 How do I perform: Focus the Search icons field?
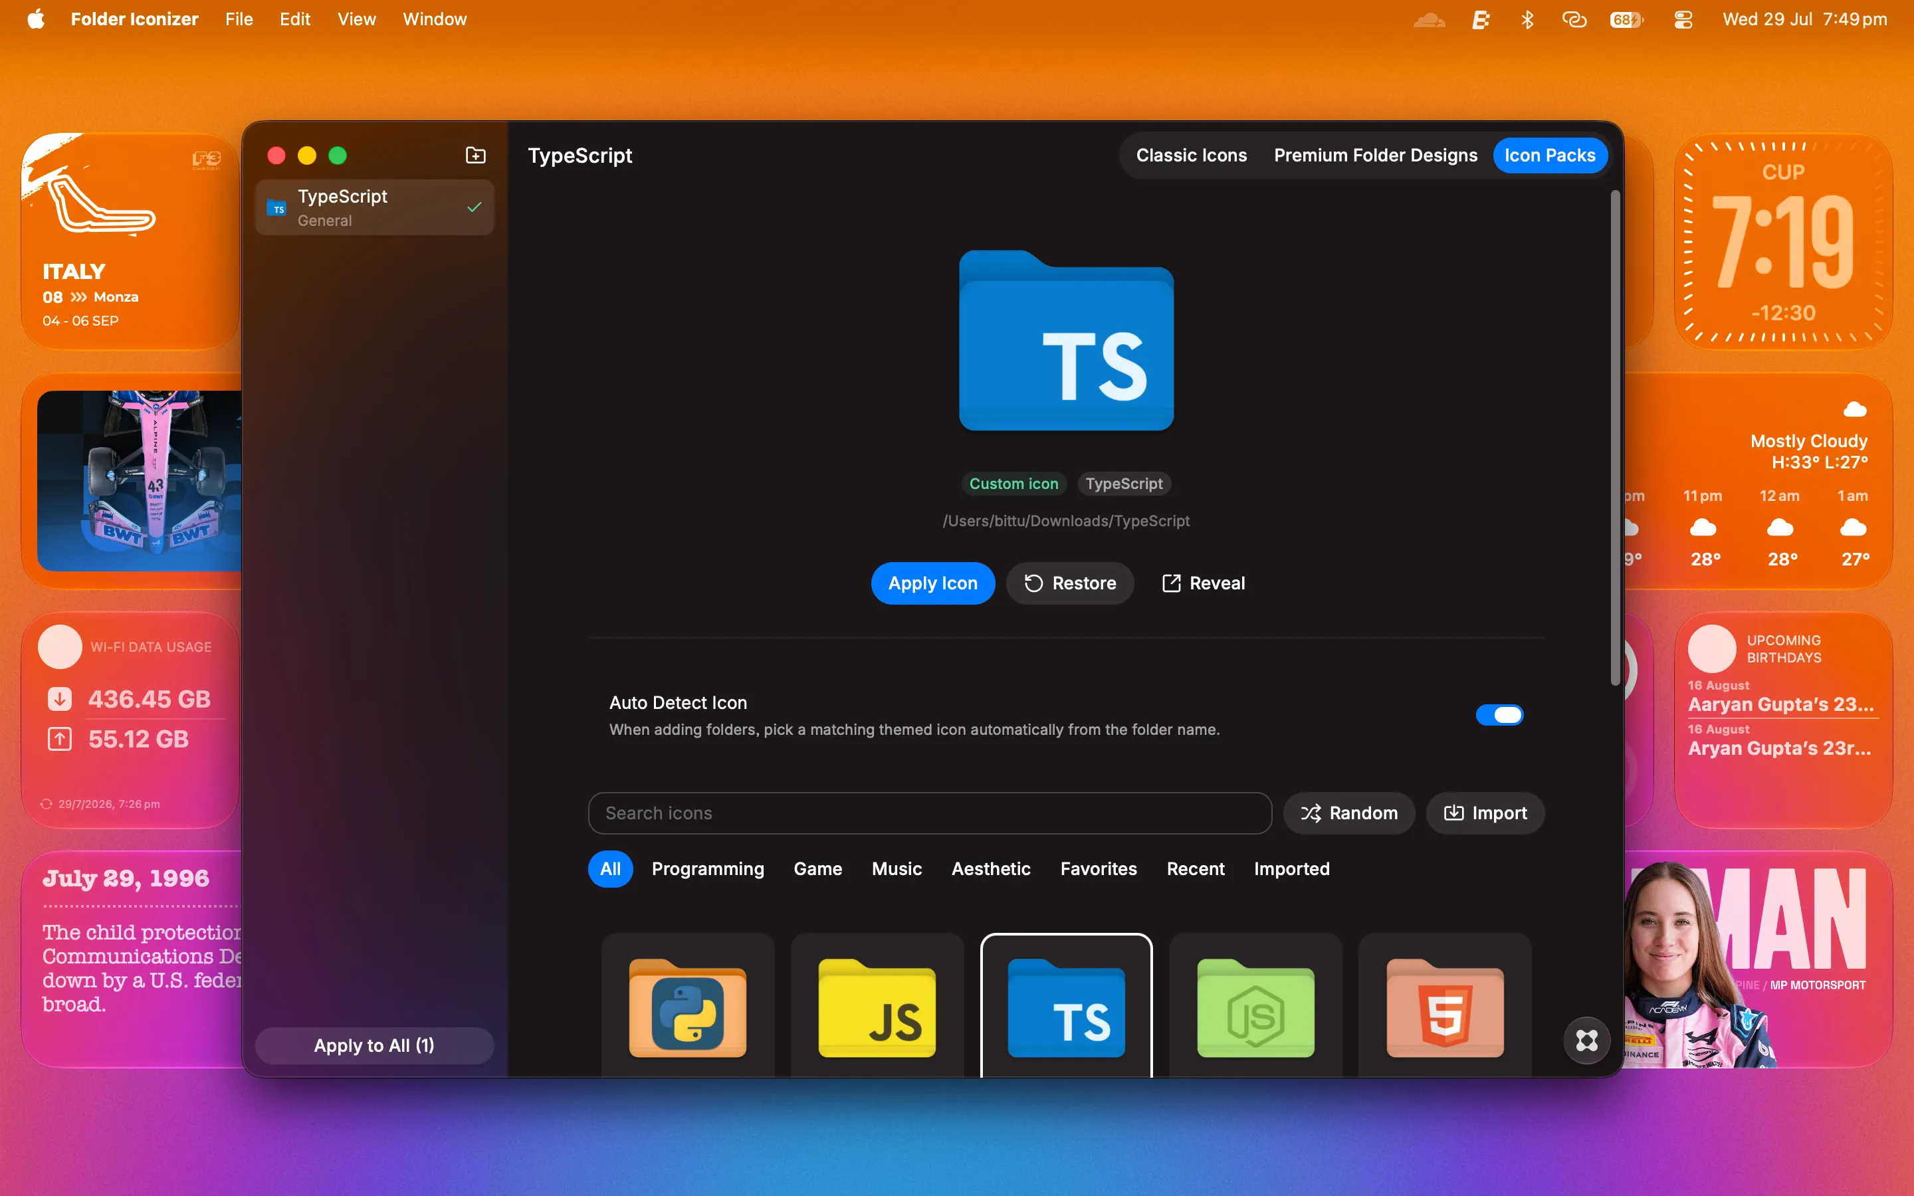click(x=929, y=813)
